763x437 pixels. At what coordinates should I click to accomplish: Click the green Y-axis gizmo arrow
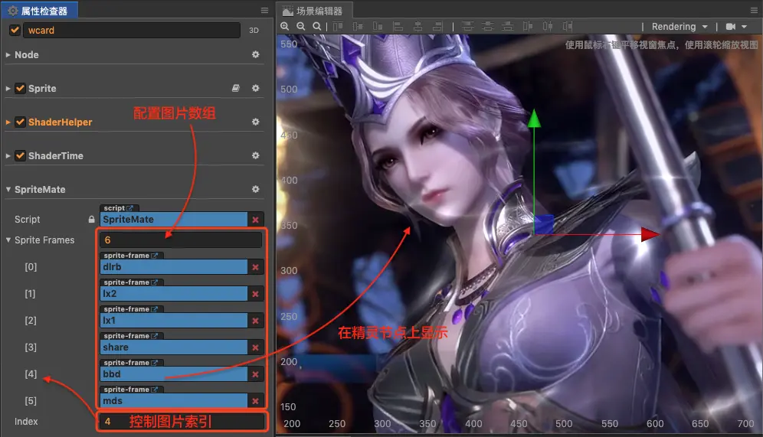tap(534, 119)
